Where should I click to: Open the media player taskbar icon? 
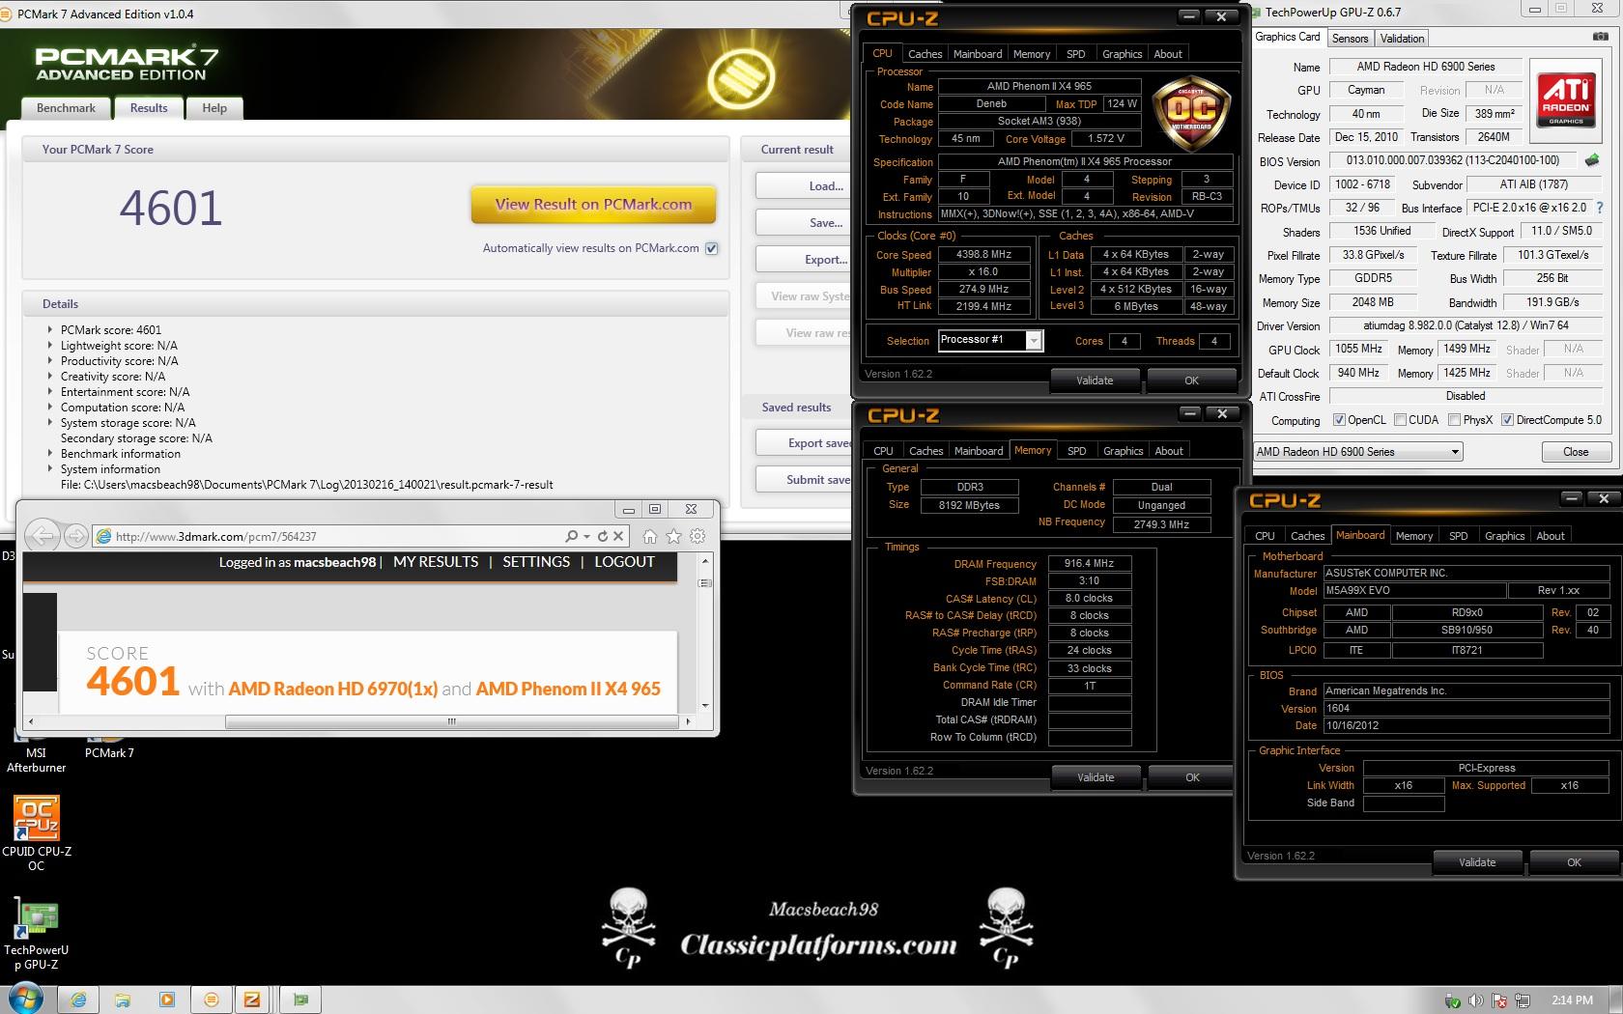pos(167,1000)
